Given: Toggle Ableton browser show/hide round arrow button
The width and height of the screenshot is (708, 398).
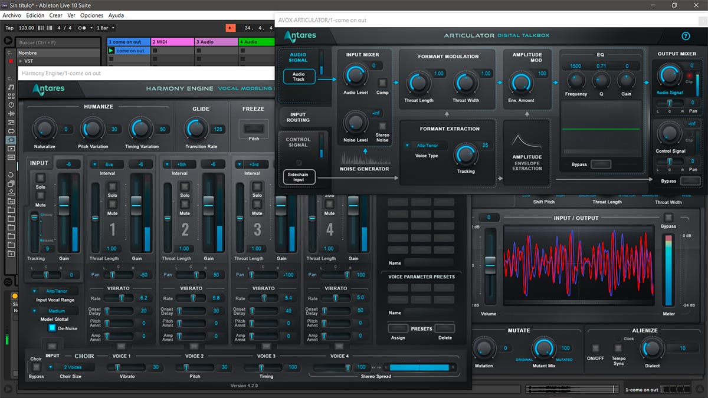Looking at the screenshot, I should point(8,41).
